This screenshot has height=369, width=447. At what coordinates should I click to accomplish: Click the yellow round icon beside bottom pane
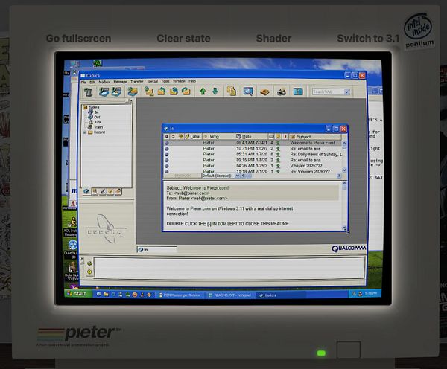[x=89, y=272]
